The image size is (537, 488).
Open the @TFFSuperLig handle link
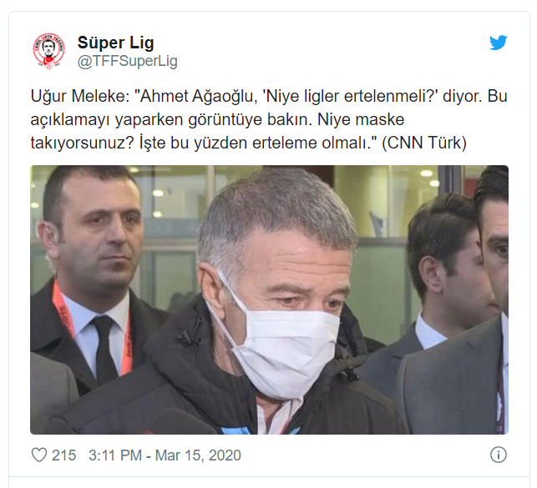click(x=128, y=62)
